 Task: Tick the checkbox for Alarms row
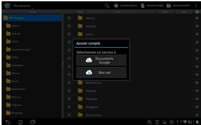click(69, 18)
